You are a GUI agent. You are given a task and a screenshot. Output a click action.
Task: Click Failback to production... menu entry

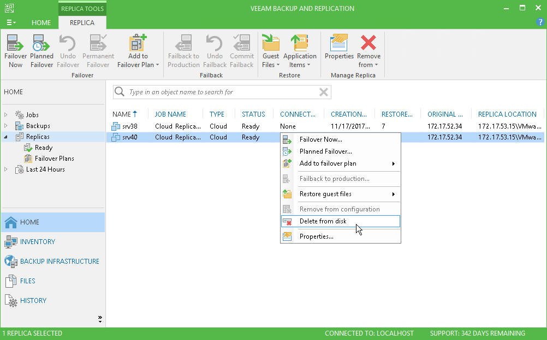(341, 179)
